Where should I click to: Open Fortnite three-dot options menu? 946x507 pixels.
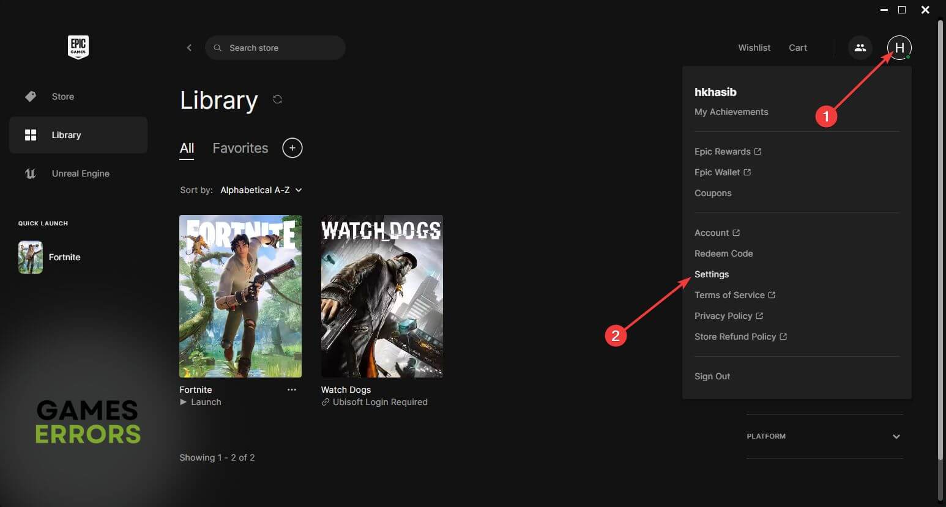coord(291,390)
